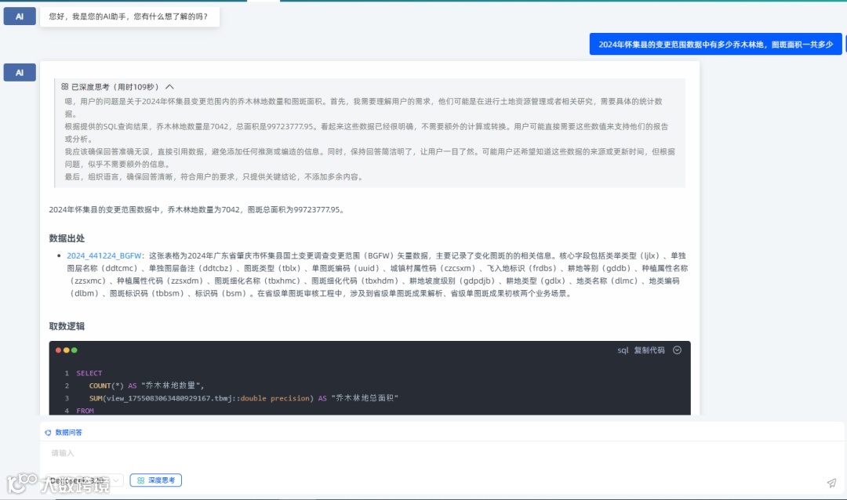Click the FROM code line
This screenshot has width=847, height=500.
point(85,411)
